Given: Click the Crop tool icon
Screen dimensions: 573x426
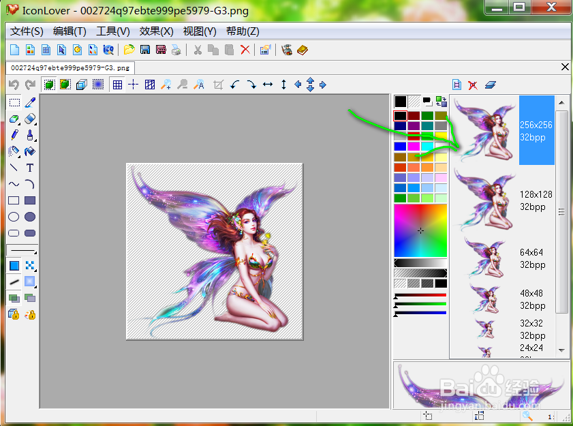Looking at the screenshot, I should (218, 85).
